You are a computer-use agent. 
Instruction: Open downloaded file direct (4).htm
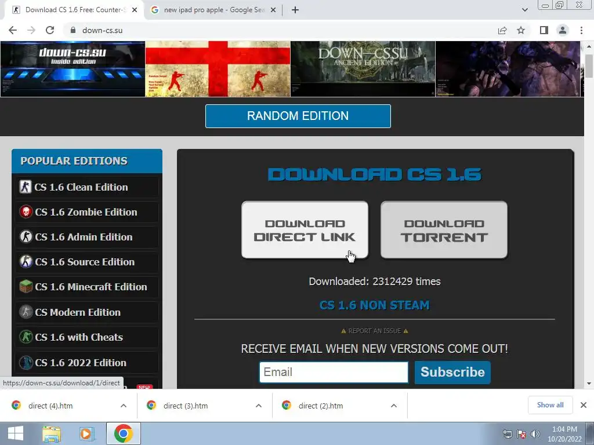[x=50, y=406]
